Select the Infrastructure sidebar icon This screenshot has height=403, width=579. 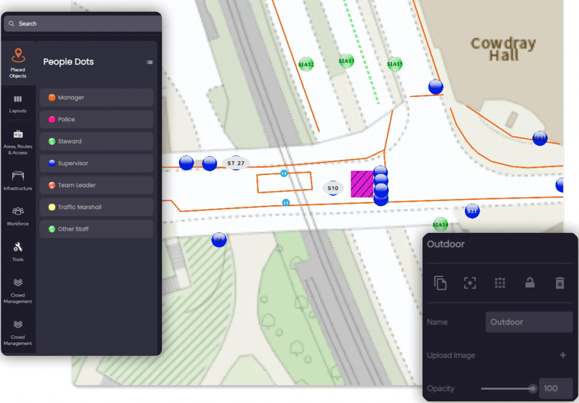[18, 181]
